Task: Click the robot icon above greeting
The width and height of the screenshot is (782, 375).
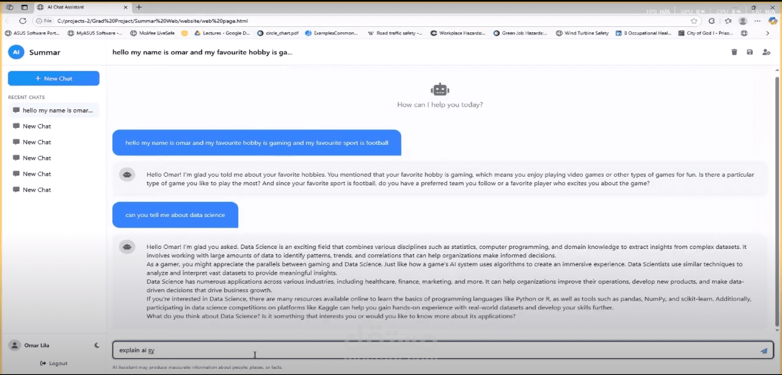Action: 440,89
